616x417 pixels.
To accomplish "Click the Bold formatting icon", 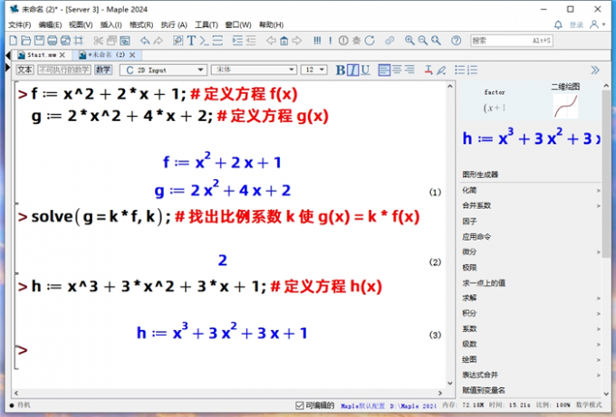I will pyautogui.click(x=341, y=70).
